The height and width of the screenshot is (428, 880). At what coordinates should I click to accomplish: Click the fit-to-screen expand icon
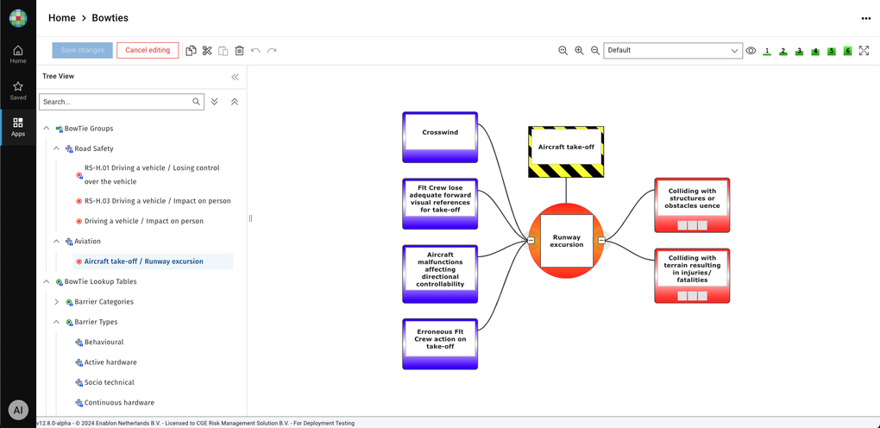pos(864,51)
